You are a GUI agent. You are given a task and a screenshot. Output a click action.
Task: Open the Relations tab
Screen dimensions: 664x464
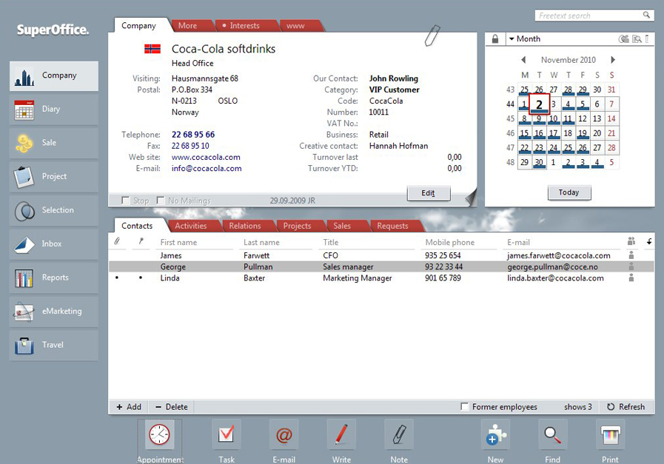(x=245, y=226)
